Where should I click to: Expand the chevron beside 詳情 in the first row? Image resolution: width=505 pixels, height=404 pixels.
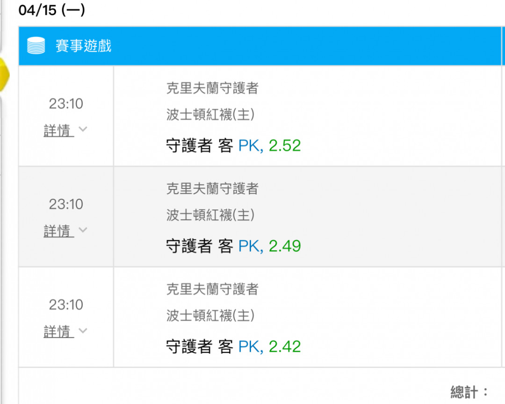coord(83,129)
